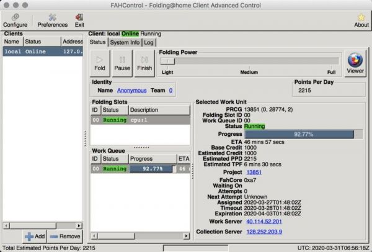Click the Team 0 link
Image resolution: width=372 pixels, height=252 pixels.
coord(170,90)
